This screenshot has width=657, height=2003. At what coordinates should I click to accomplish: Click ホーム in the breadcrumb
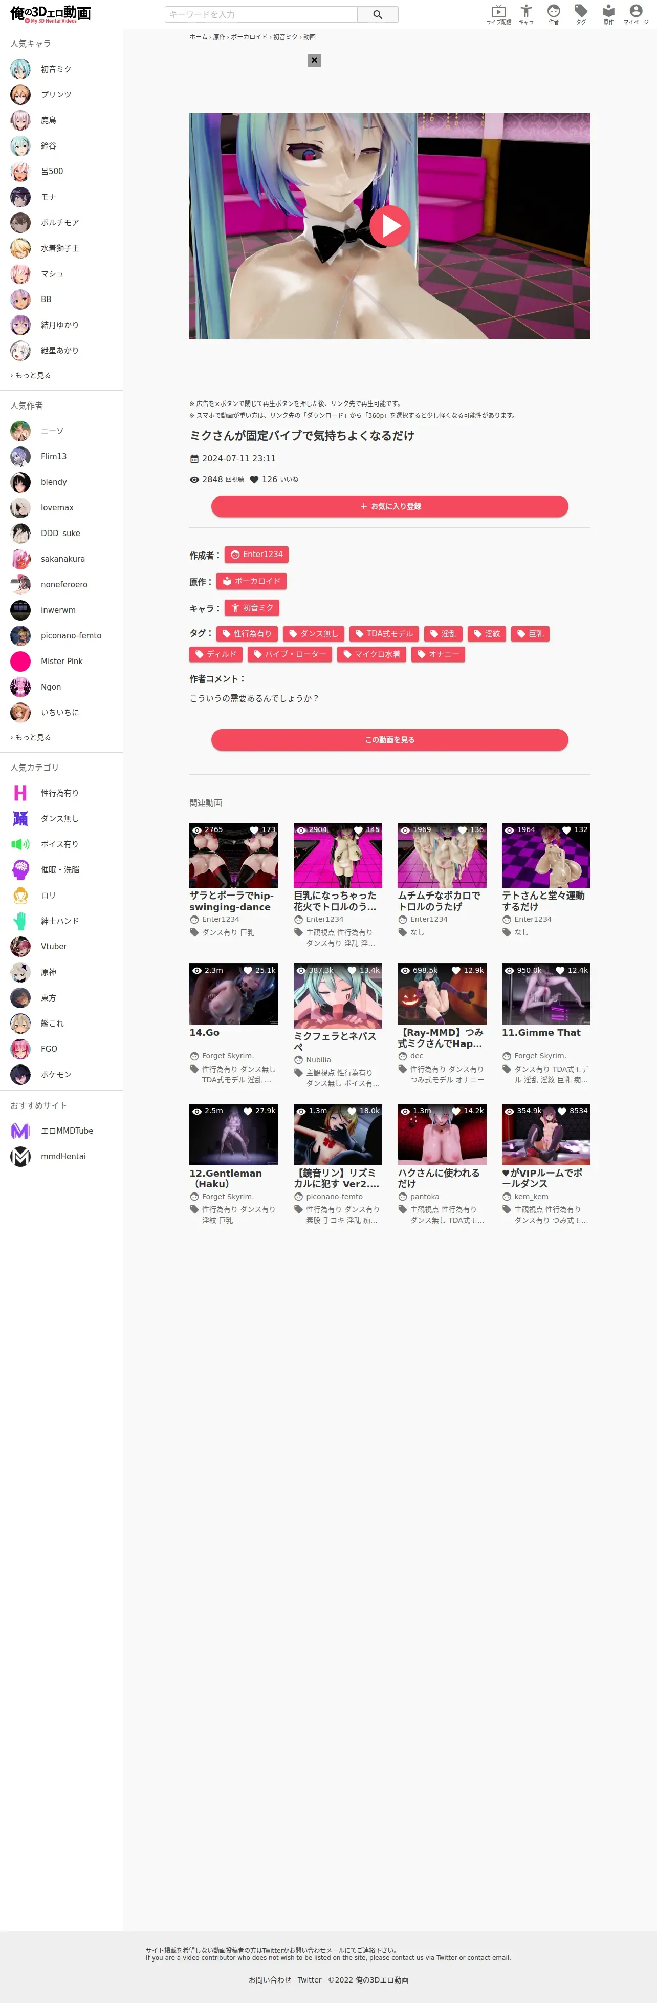pos(198,37)
